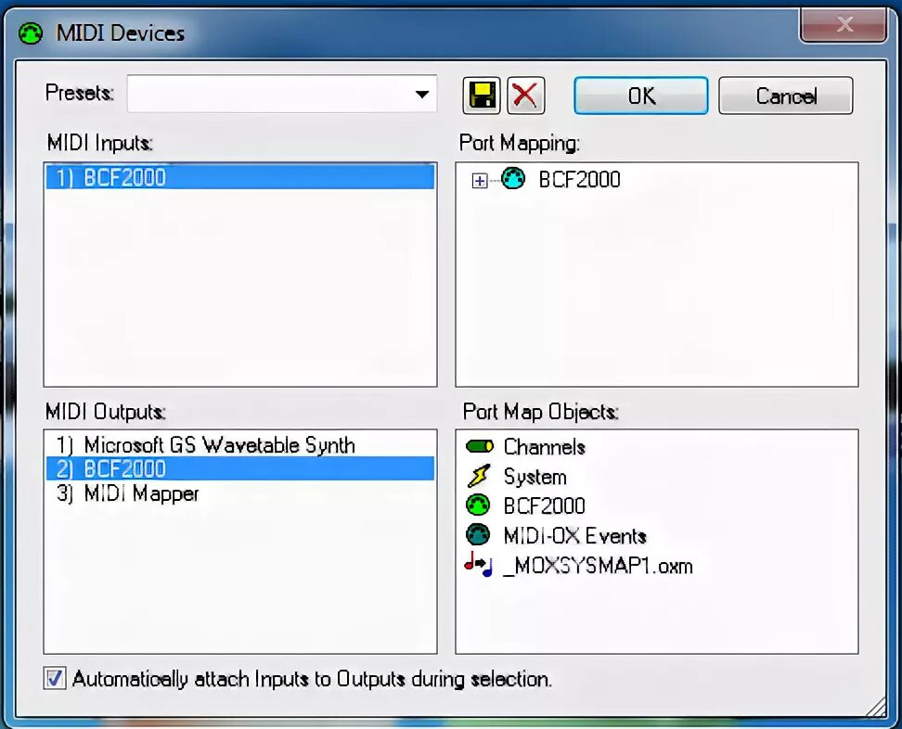Confirm settings with the OK button

pyautogui.click(x=640, y=96)
